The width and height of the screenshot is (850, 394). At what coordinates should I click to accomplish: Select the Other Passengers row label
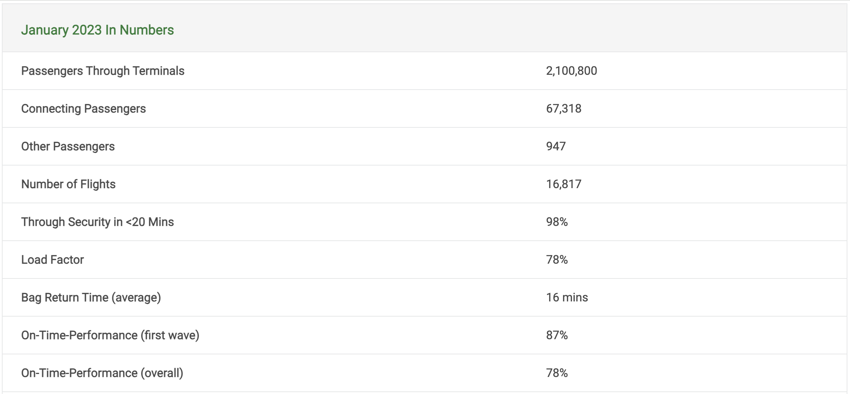[x=68, y=146]
